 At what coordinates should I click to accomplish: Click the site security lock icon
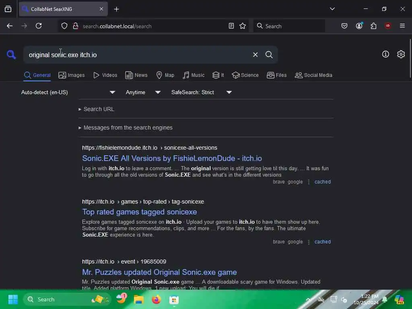click(x=76, y=26)
